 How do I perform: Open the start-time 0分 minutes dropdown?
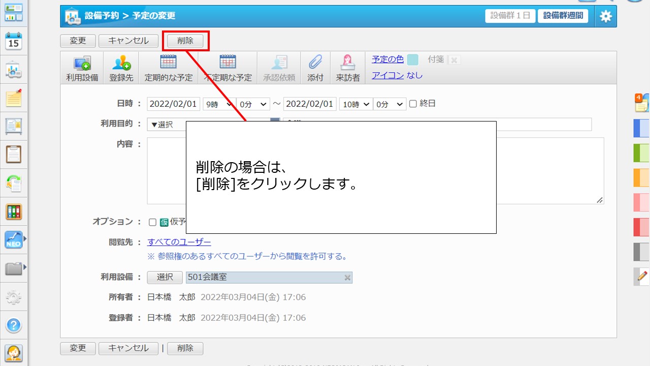coord(253,104)
